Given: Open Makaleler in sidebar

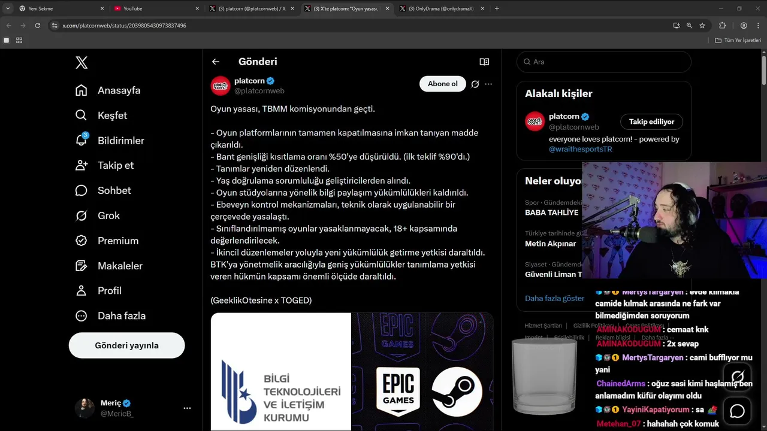Looking at the screenshot, I should [109, 266].
